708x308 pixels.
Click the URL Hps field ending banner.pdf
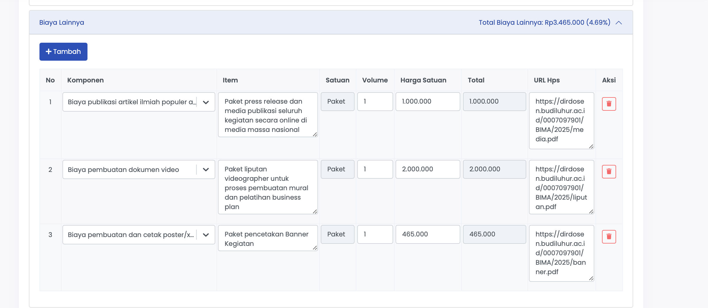(561, 253)
